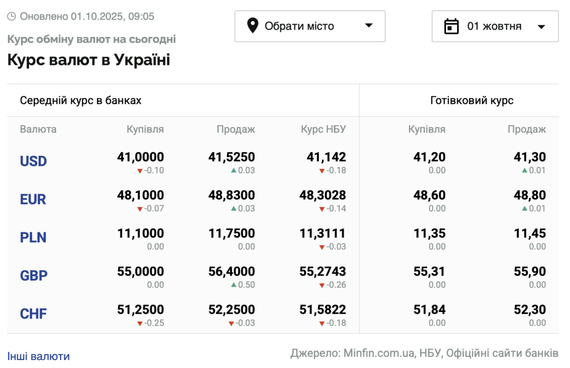
Task: Click the "Курс НБУ" column header
Action: click(x=324, y=129)
